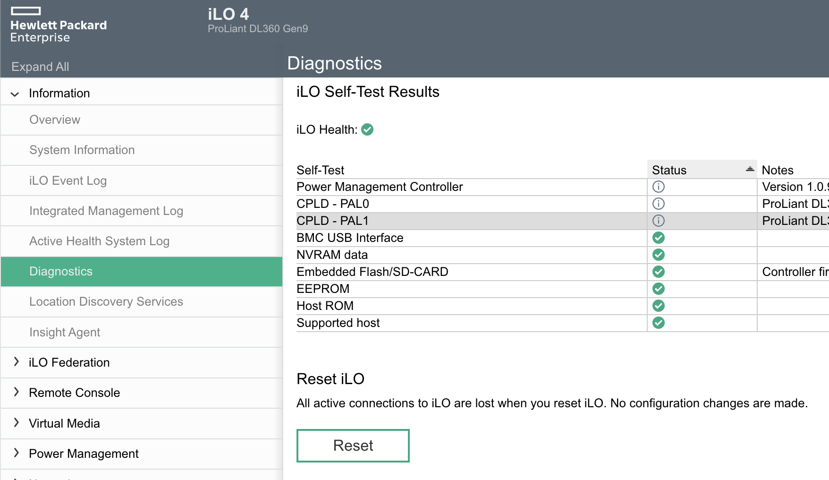The width and height of the screenshot is (829, 480).
Task: Expand the Power Management section chevron
Action: (x=17, y=453)
